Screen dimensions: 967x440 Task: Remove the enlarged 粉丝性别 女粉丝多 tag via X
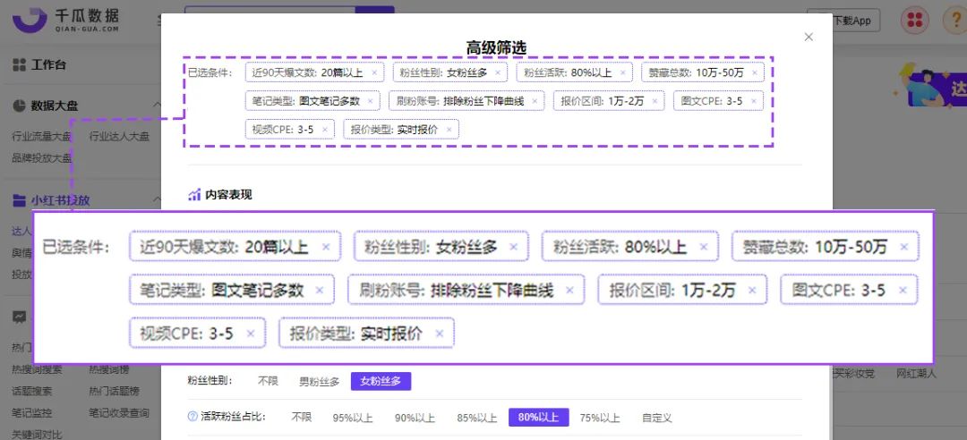513,247
